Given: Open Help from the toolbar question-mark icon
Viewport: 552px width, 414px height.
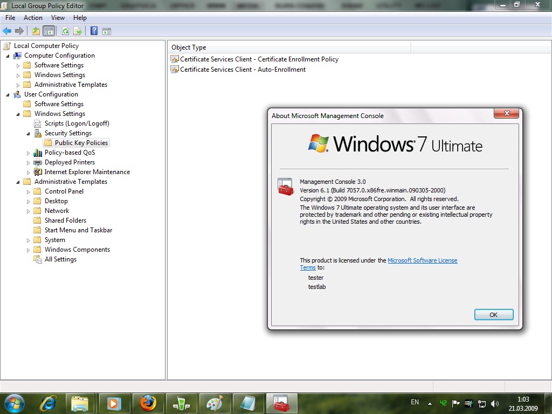Looking at the screenshot, I should 94,31.
